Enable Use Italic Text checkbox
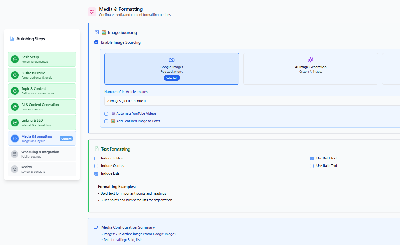 click(312, 166)
